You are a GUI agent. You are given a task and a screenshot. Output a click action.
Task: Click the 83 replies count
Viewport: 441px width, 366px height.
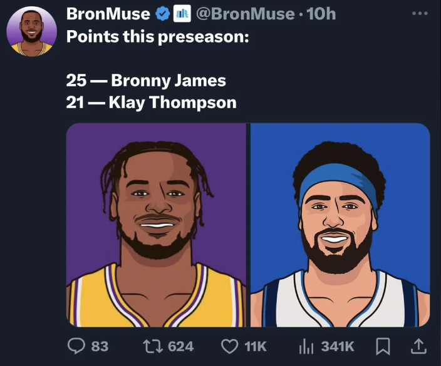[x=100, y=346]
